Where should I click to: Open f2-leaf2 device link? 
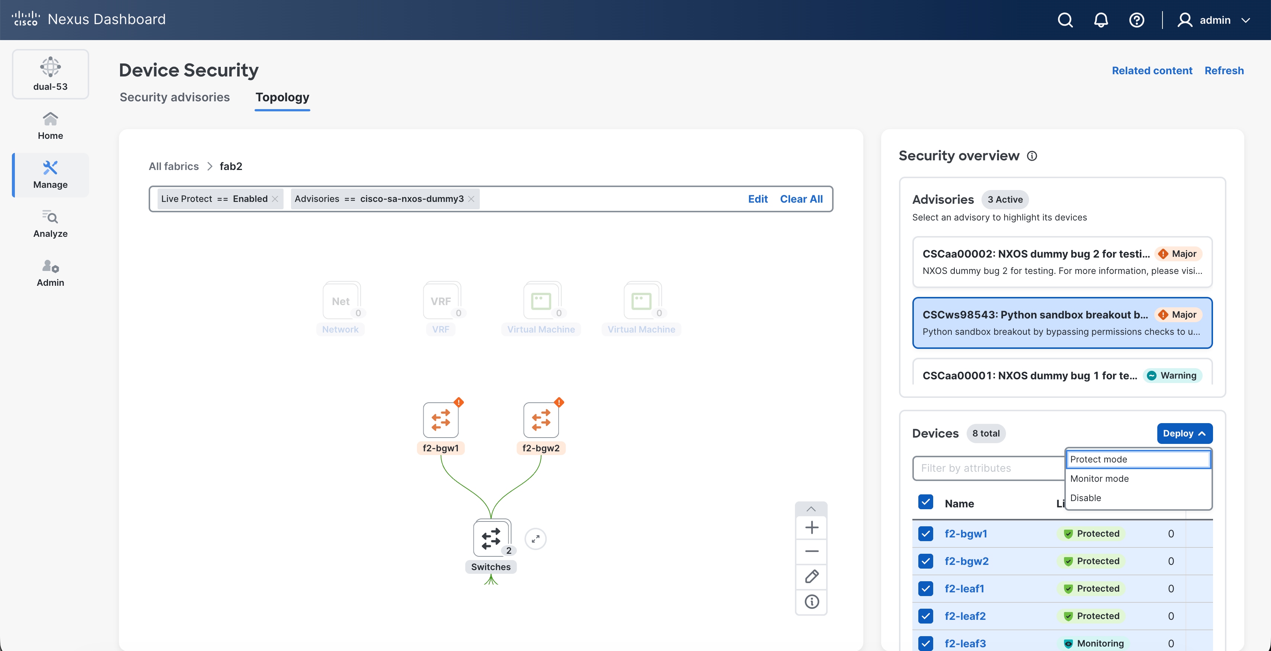tap(965, 616)
